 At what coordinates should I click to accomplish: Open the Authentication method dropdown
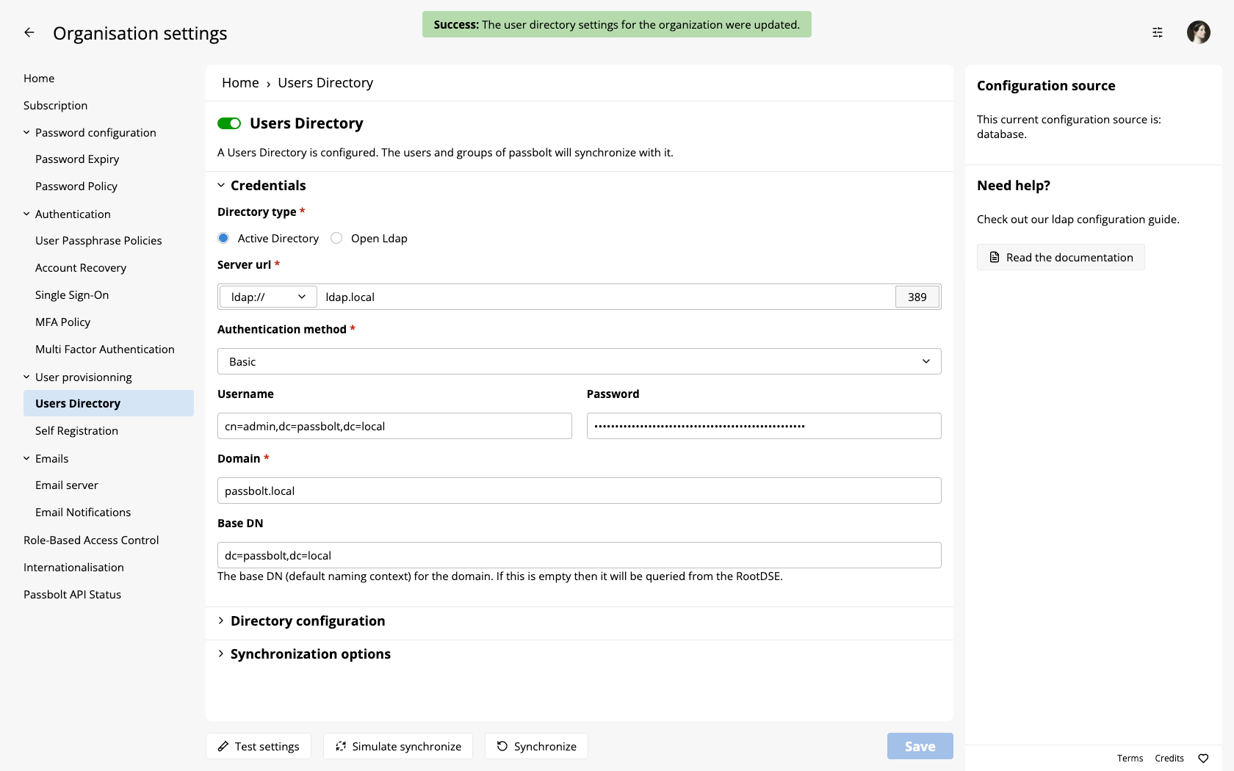point(580,361)
